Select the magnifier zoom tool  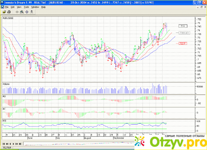(x=22, y=12)
